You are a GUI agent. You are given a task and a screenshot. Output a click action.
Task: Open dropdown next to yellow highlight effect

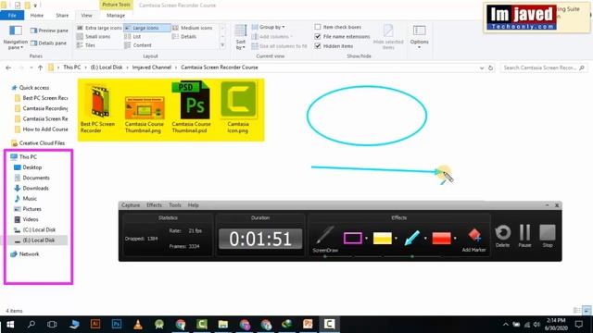pyautogui.click(x=396, y=239)
